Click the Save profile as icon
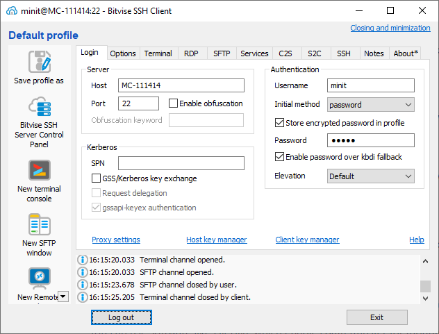Screen dimensions: 439x334 (x=40, y=62)
